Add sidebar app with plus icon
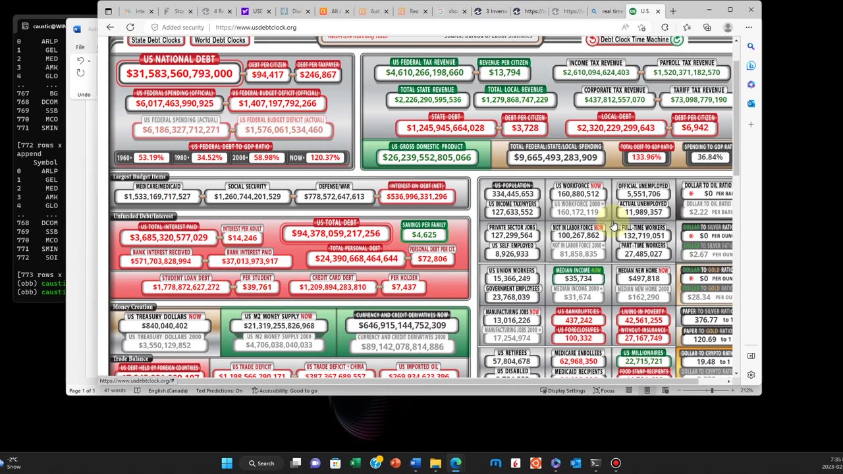843x474 pixels. point(751,124)
